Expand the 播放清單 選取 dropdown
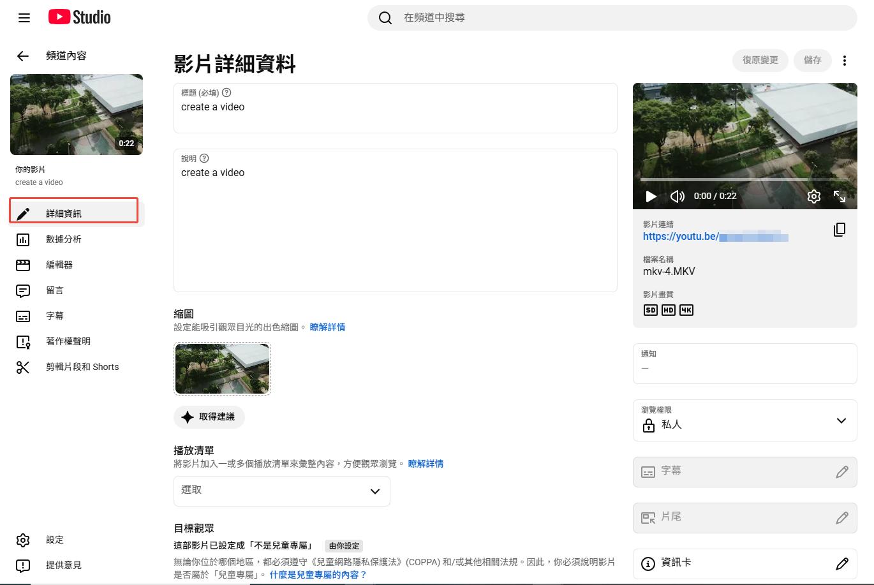The image size is (874, 585). pyautogui.click(x=282, y=491)
